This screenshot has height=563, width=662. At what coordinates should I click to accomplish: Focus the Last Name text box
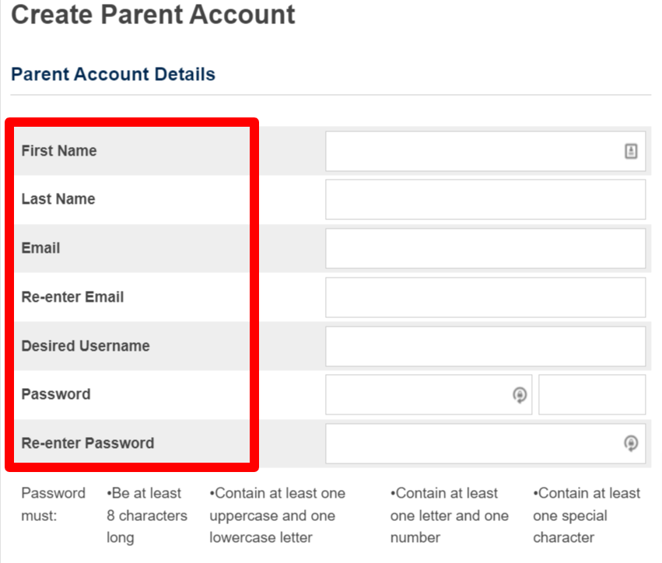pyautogui.click(x=485, y=200)
